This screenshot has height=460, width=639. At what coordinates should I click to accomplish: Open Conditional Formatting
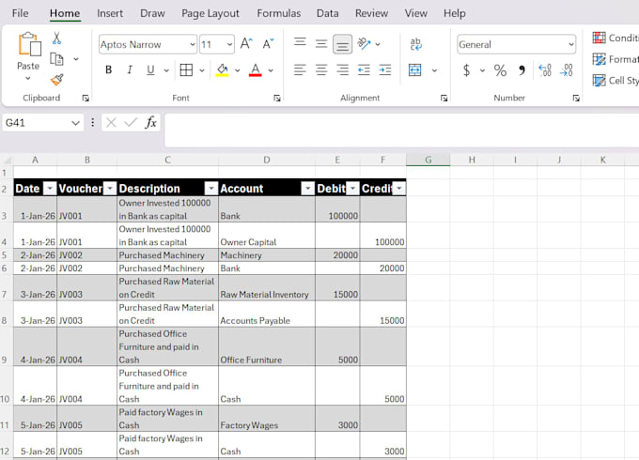[616, 38]
